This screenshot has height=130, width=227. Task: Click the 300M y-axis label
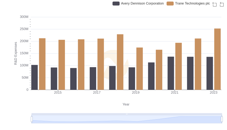[24, 17]
